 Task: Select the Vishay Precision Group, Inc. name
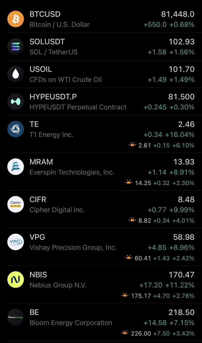[x=73, y=248]
